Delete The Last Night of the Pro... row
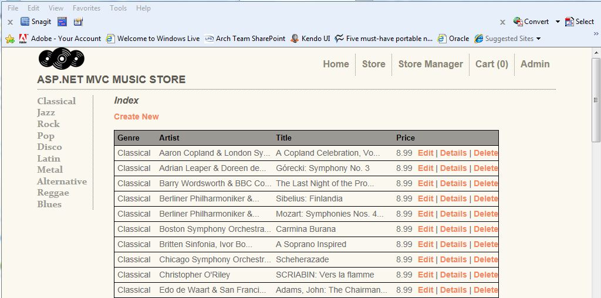 point(485,184)
